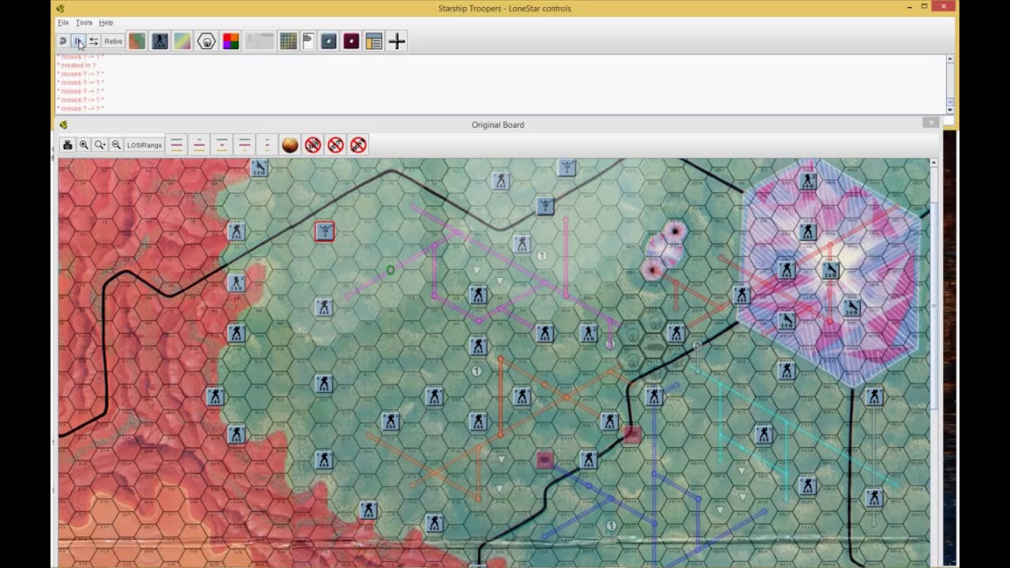Click the opposing-arrows connect icon
The image size is (1010, 568).
[x=94, y=41]
